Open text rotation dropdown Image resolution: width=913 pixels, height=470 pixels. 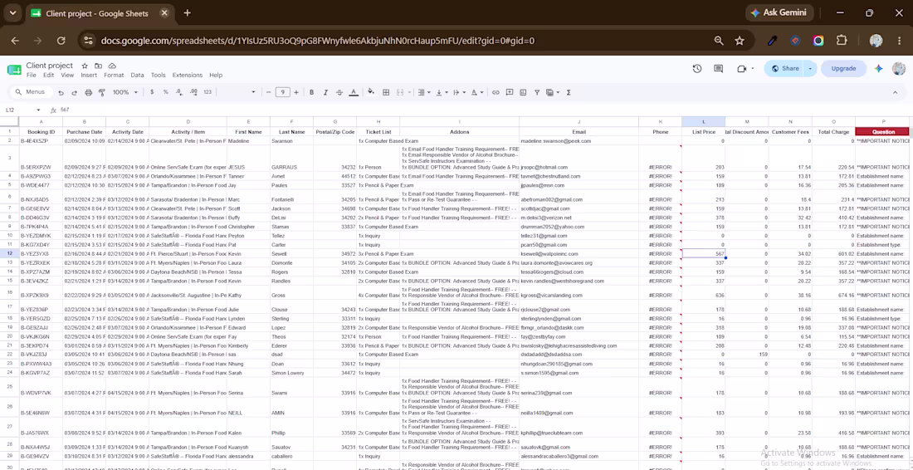(476, 92)
